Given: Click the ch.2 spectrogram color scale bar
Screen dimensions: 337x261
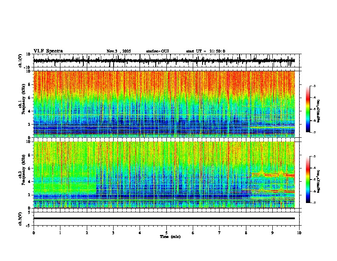Looking at the screenshot, I should coord(308,180).
